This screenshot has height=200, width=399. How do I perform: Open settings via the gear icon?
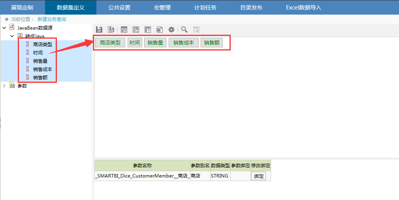tap(171, 30)
